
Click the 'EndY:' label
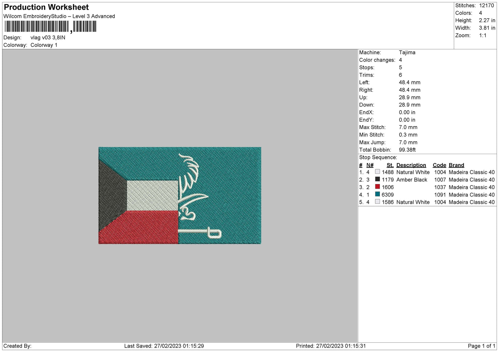pos(366,120)
